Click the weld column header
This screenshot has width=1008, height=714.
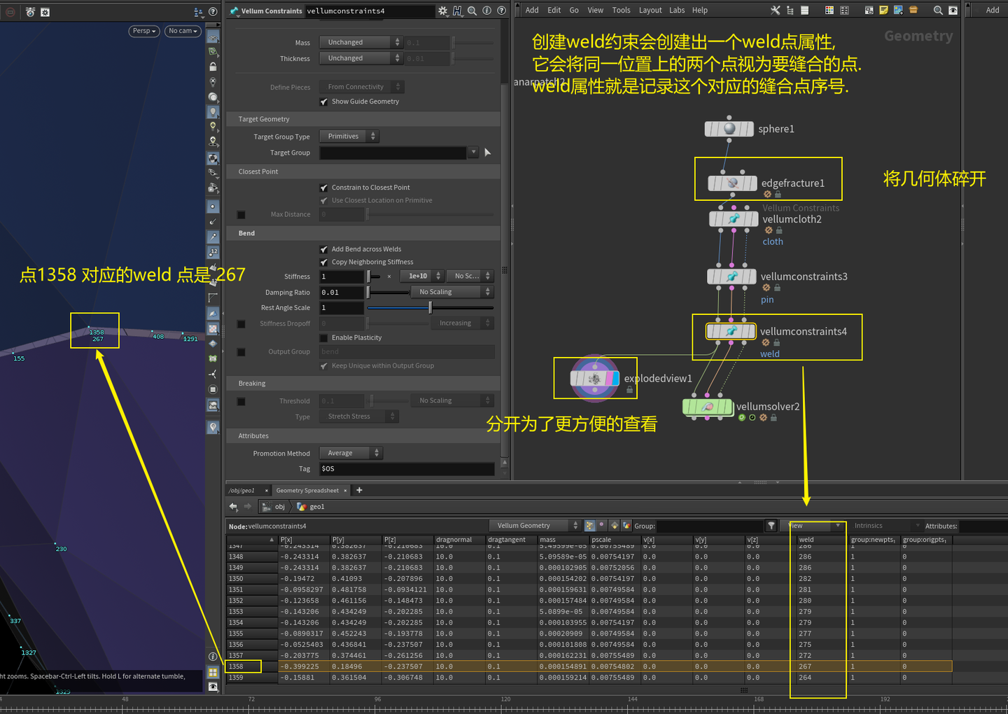tap(822, 540)
